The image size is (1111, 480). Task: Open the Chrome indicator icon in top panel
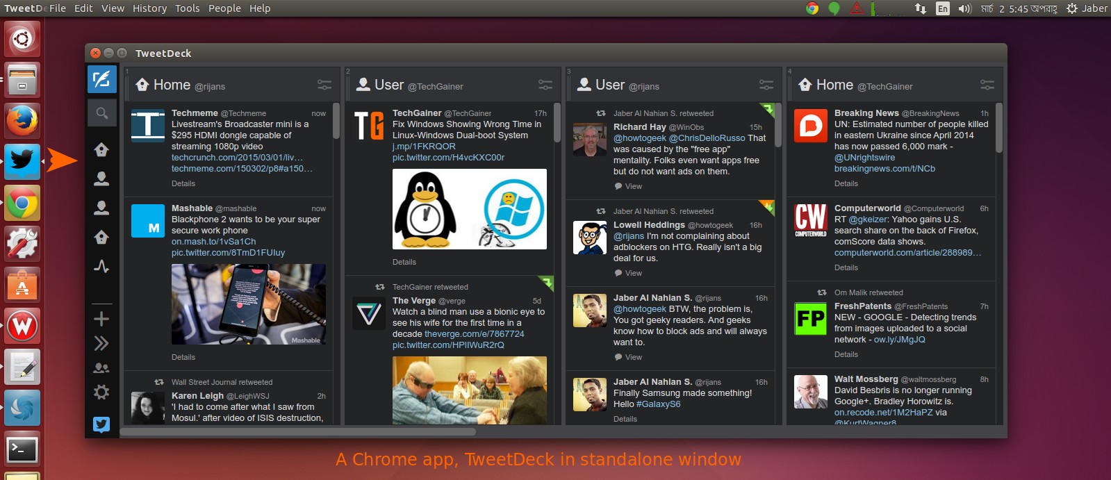click(812, 8)
